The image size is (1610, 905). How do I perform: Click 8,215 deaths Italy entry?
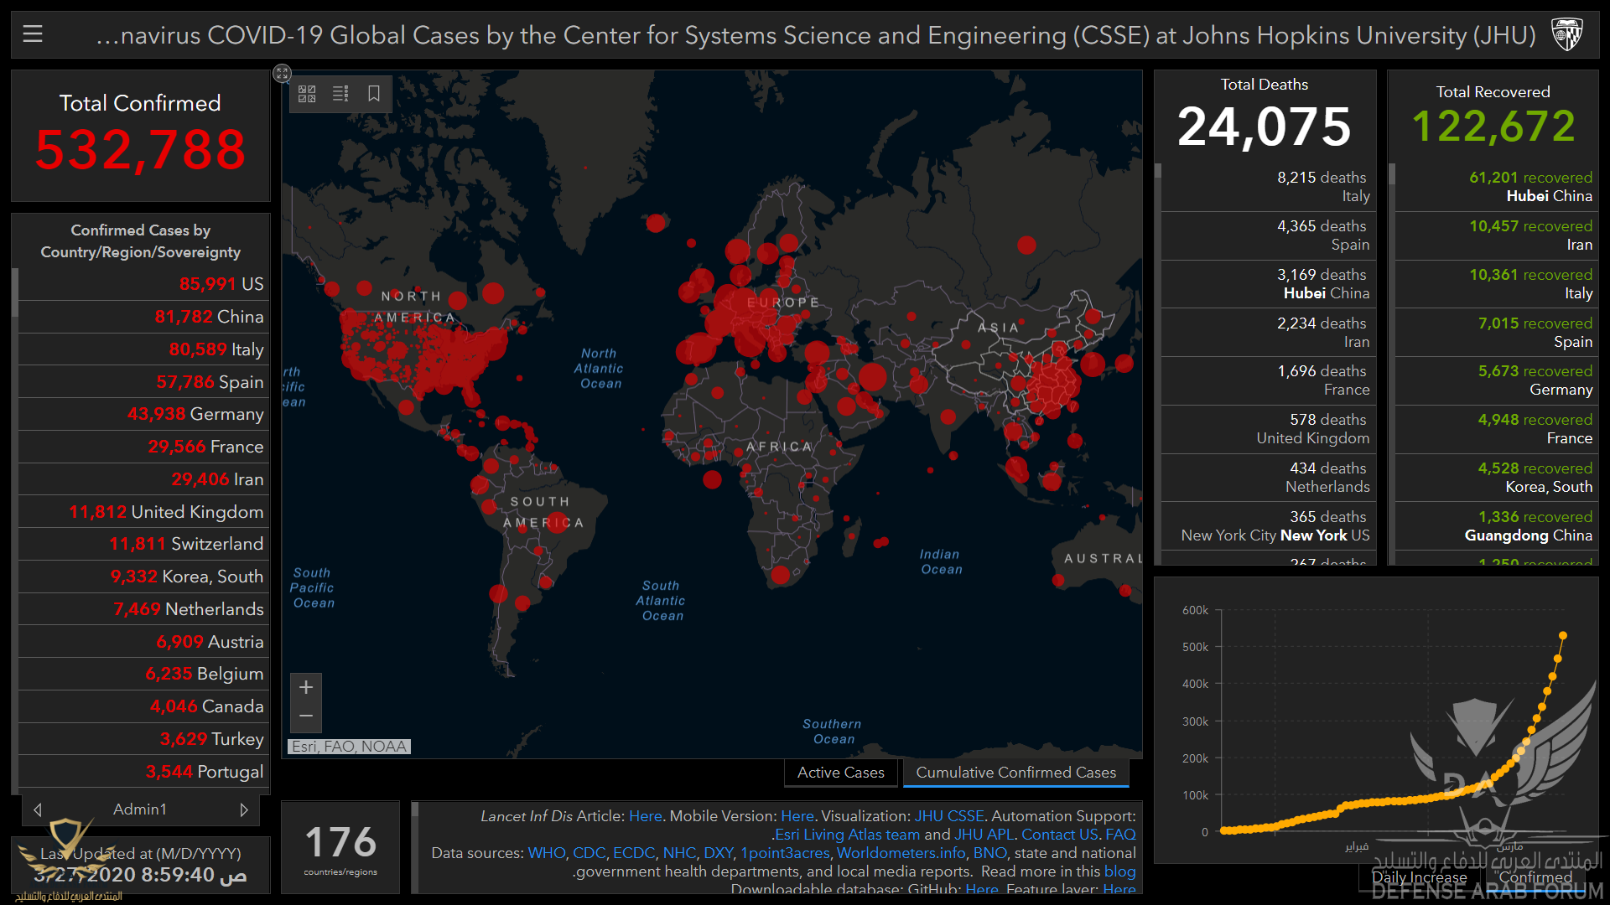[1267, 187]
